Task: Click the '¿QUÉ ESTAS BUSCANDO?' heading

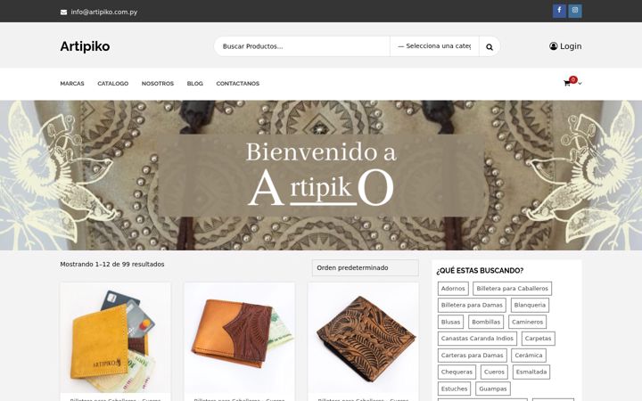Action: click(480, 271)
